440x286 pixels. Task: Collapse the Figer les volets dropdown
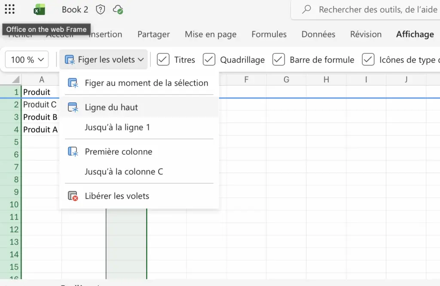pos(104,60)
